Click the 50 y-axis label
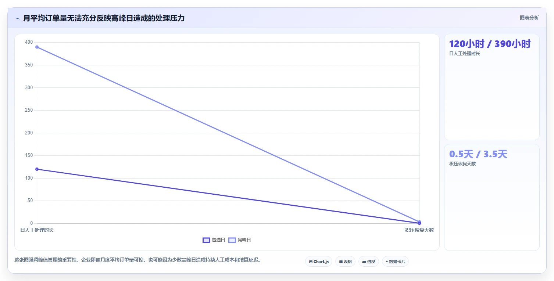This screenshot has height=281, width=554. pyautogui.click(x=30, y=201)
